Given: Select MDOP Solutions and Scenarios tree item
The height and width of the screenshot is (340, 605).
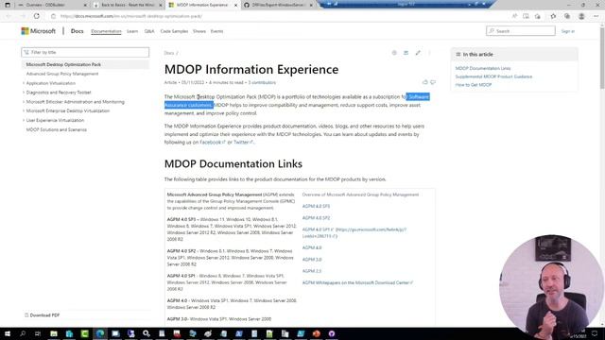Looking at the screenshot, I should click(57, 129).
